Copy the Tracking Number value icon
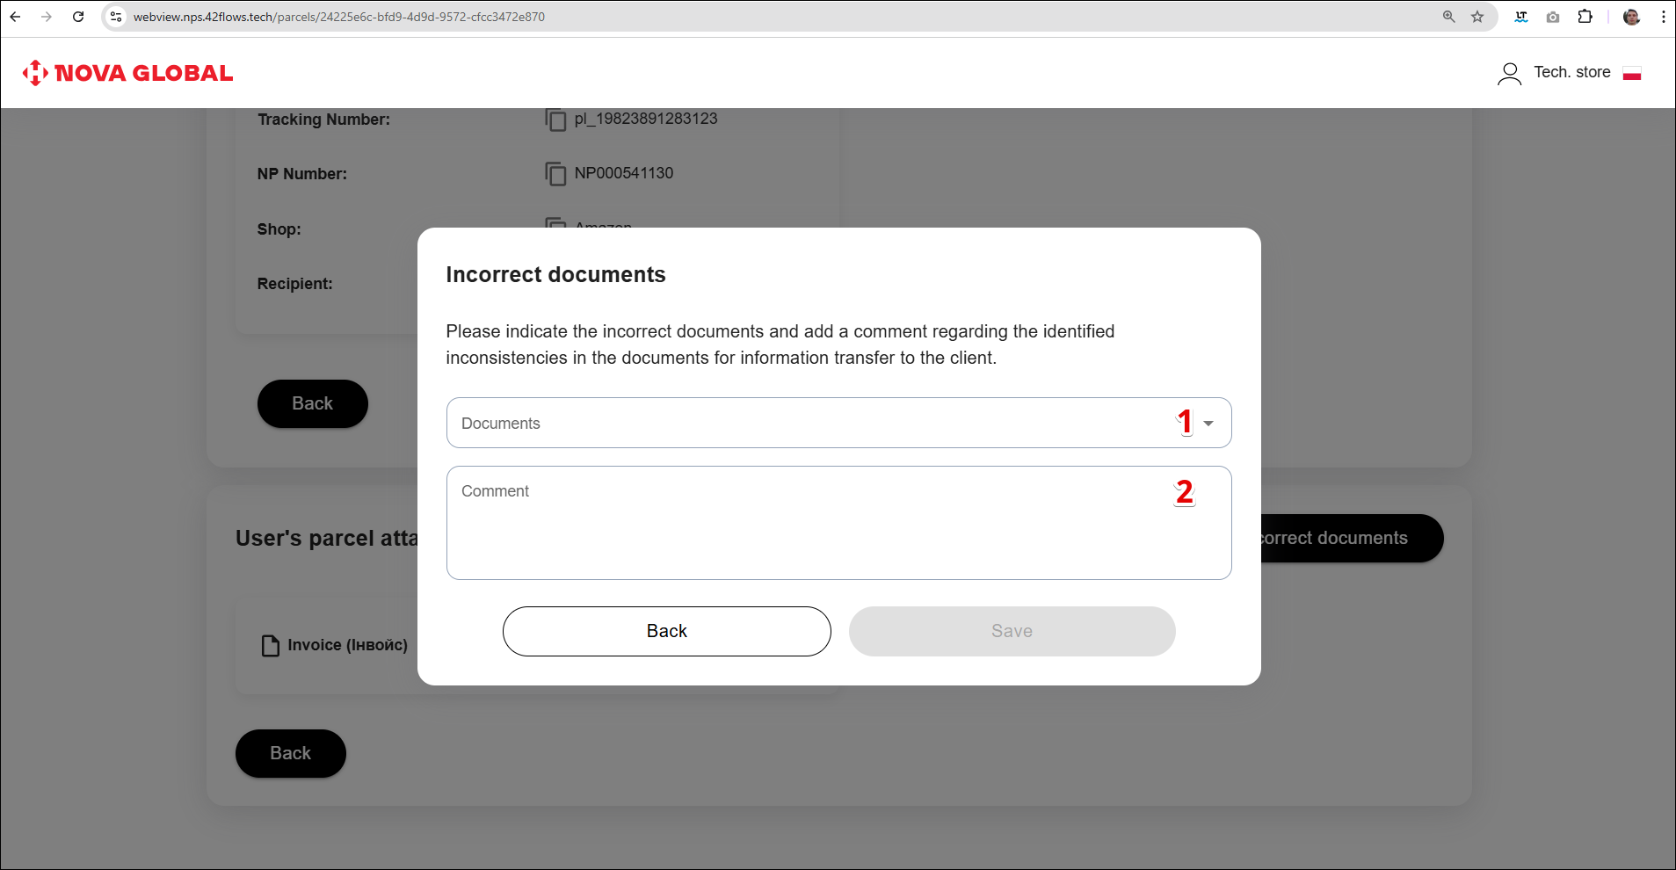The height and width of the screenshot is (870, 1676). point(555,120)
